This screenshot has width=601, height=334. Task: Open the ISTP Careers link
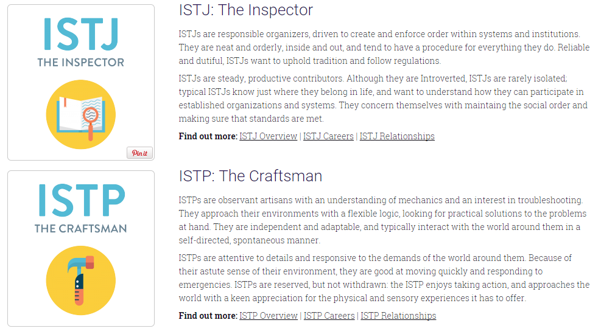pos(329,316)
